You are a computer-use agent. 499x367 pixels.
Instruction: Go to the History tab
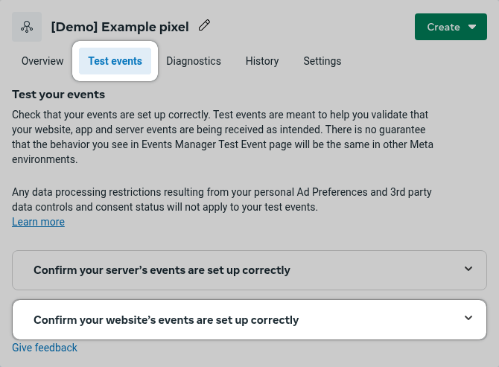262,61
